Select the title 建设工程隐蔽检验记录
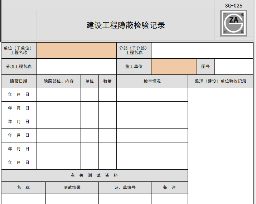This screenshot has height=204, width=256. pyautogui.click(x=126, y=25)
